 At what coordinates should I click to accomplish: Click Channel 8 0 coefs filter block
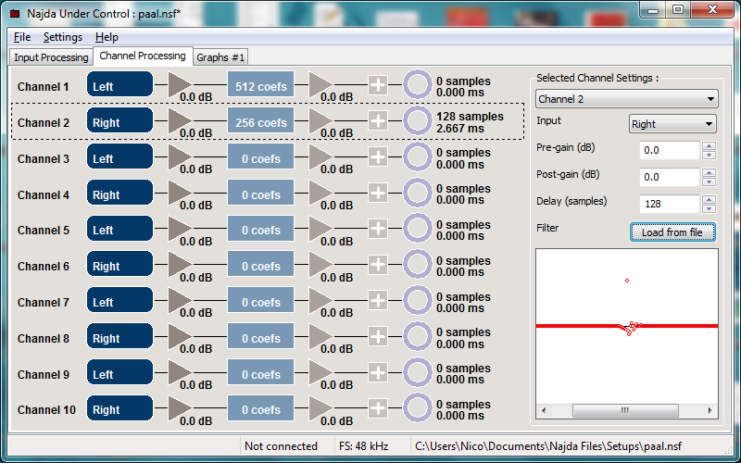pyautogui.click(x=261, y=338)
